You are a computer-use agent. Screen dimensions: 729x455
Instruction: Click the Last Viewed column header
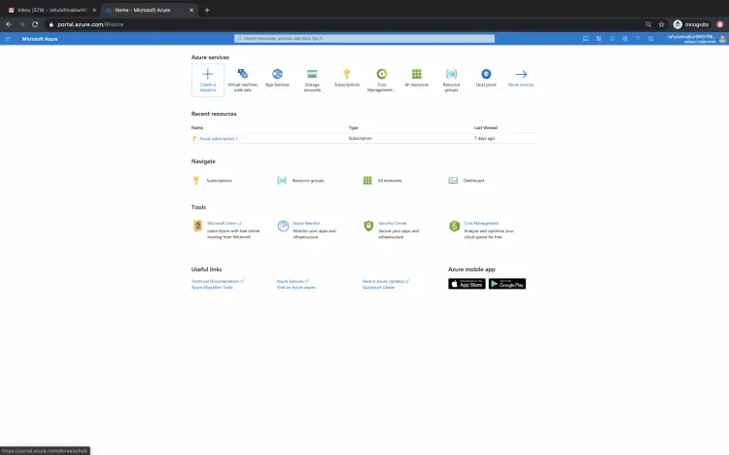tap(486, 127)
